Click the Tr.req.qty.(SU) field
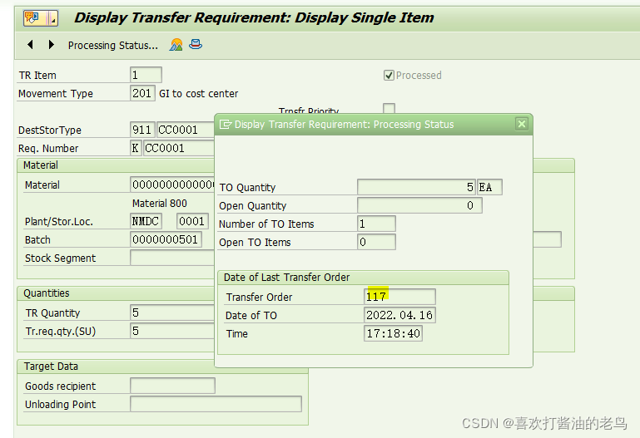This screenshot has height=438, width=640. 172,331
